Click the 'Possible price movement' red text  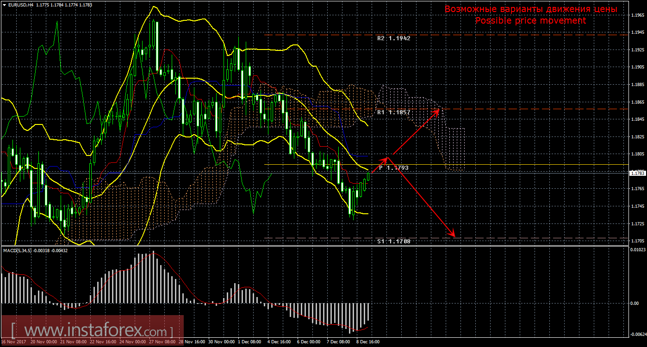[x=530, y=21]
